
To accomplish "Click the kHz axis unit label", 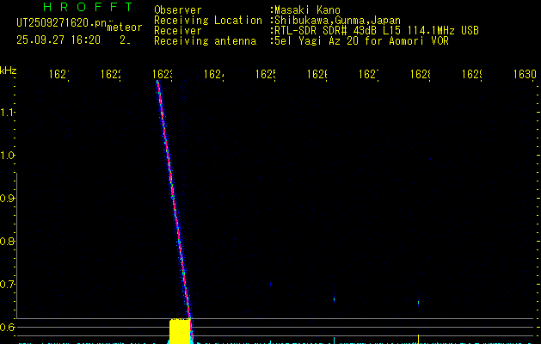I will pyautogui.click(x=9, y=69).
